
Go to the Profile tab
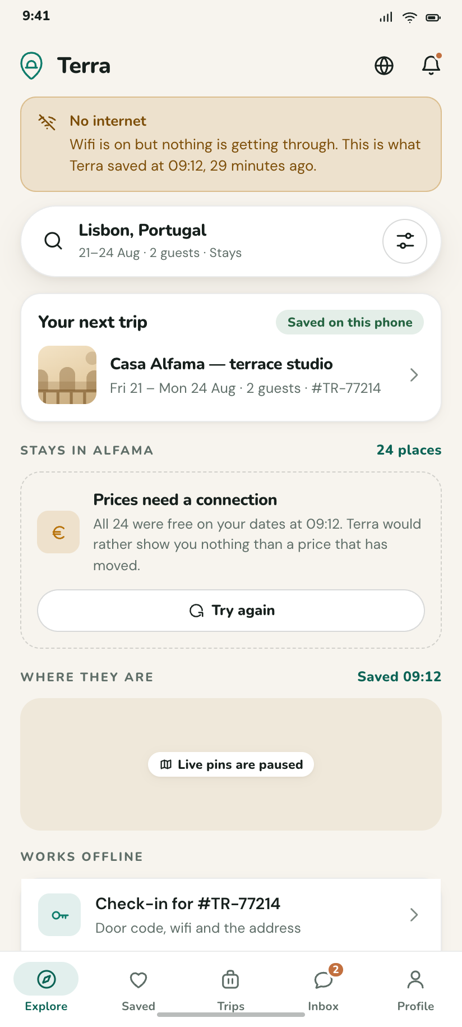415,990
